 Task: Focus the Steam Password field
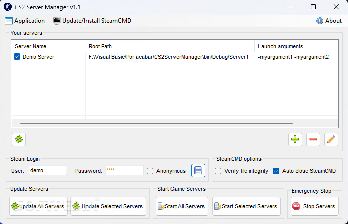124,170
